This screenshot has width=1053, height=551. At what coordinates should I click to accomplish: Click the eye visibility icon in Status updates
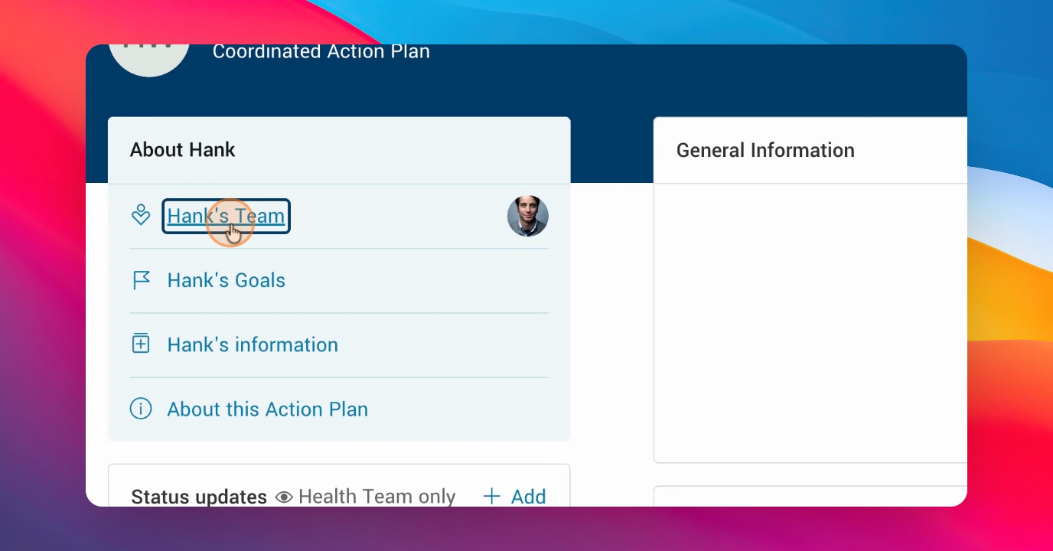click(284, 497)
